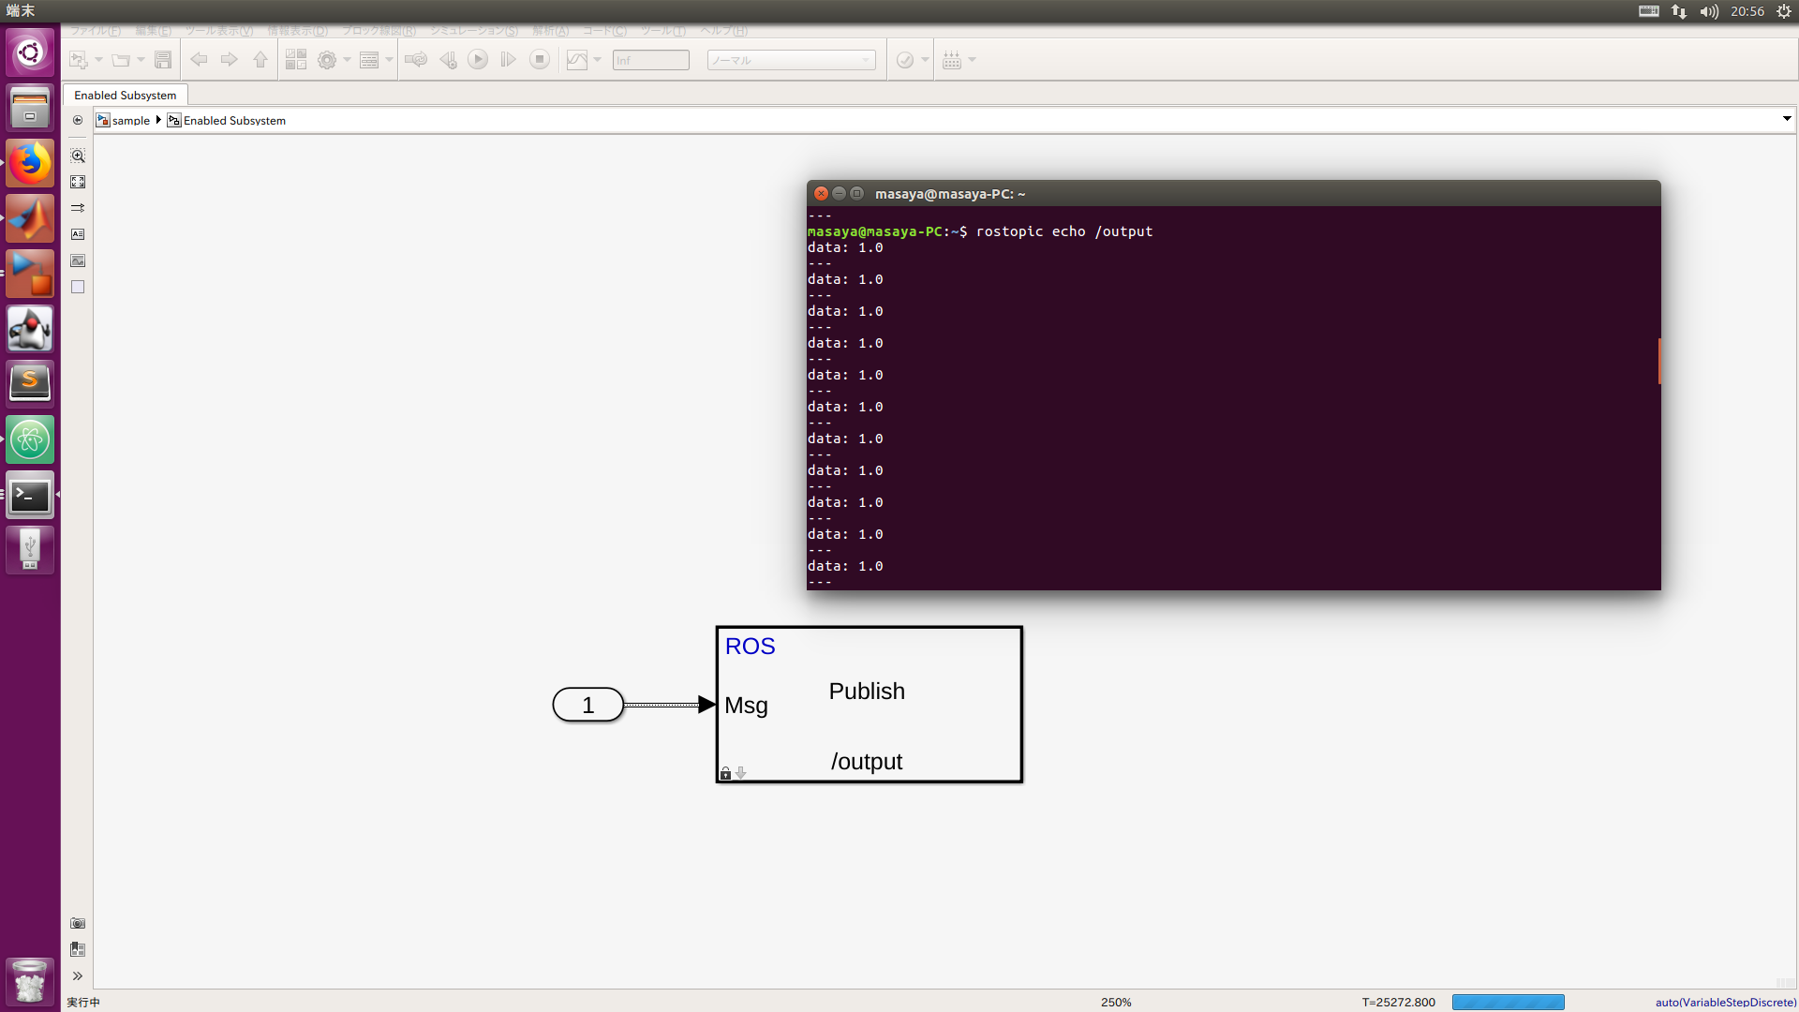Open the Simulink Library Browser icon
This screenshot has height=1012, width=1799.
(x=296, y=59)
